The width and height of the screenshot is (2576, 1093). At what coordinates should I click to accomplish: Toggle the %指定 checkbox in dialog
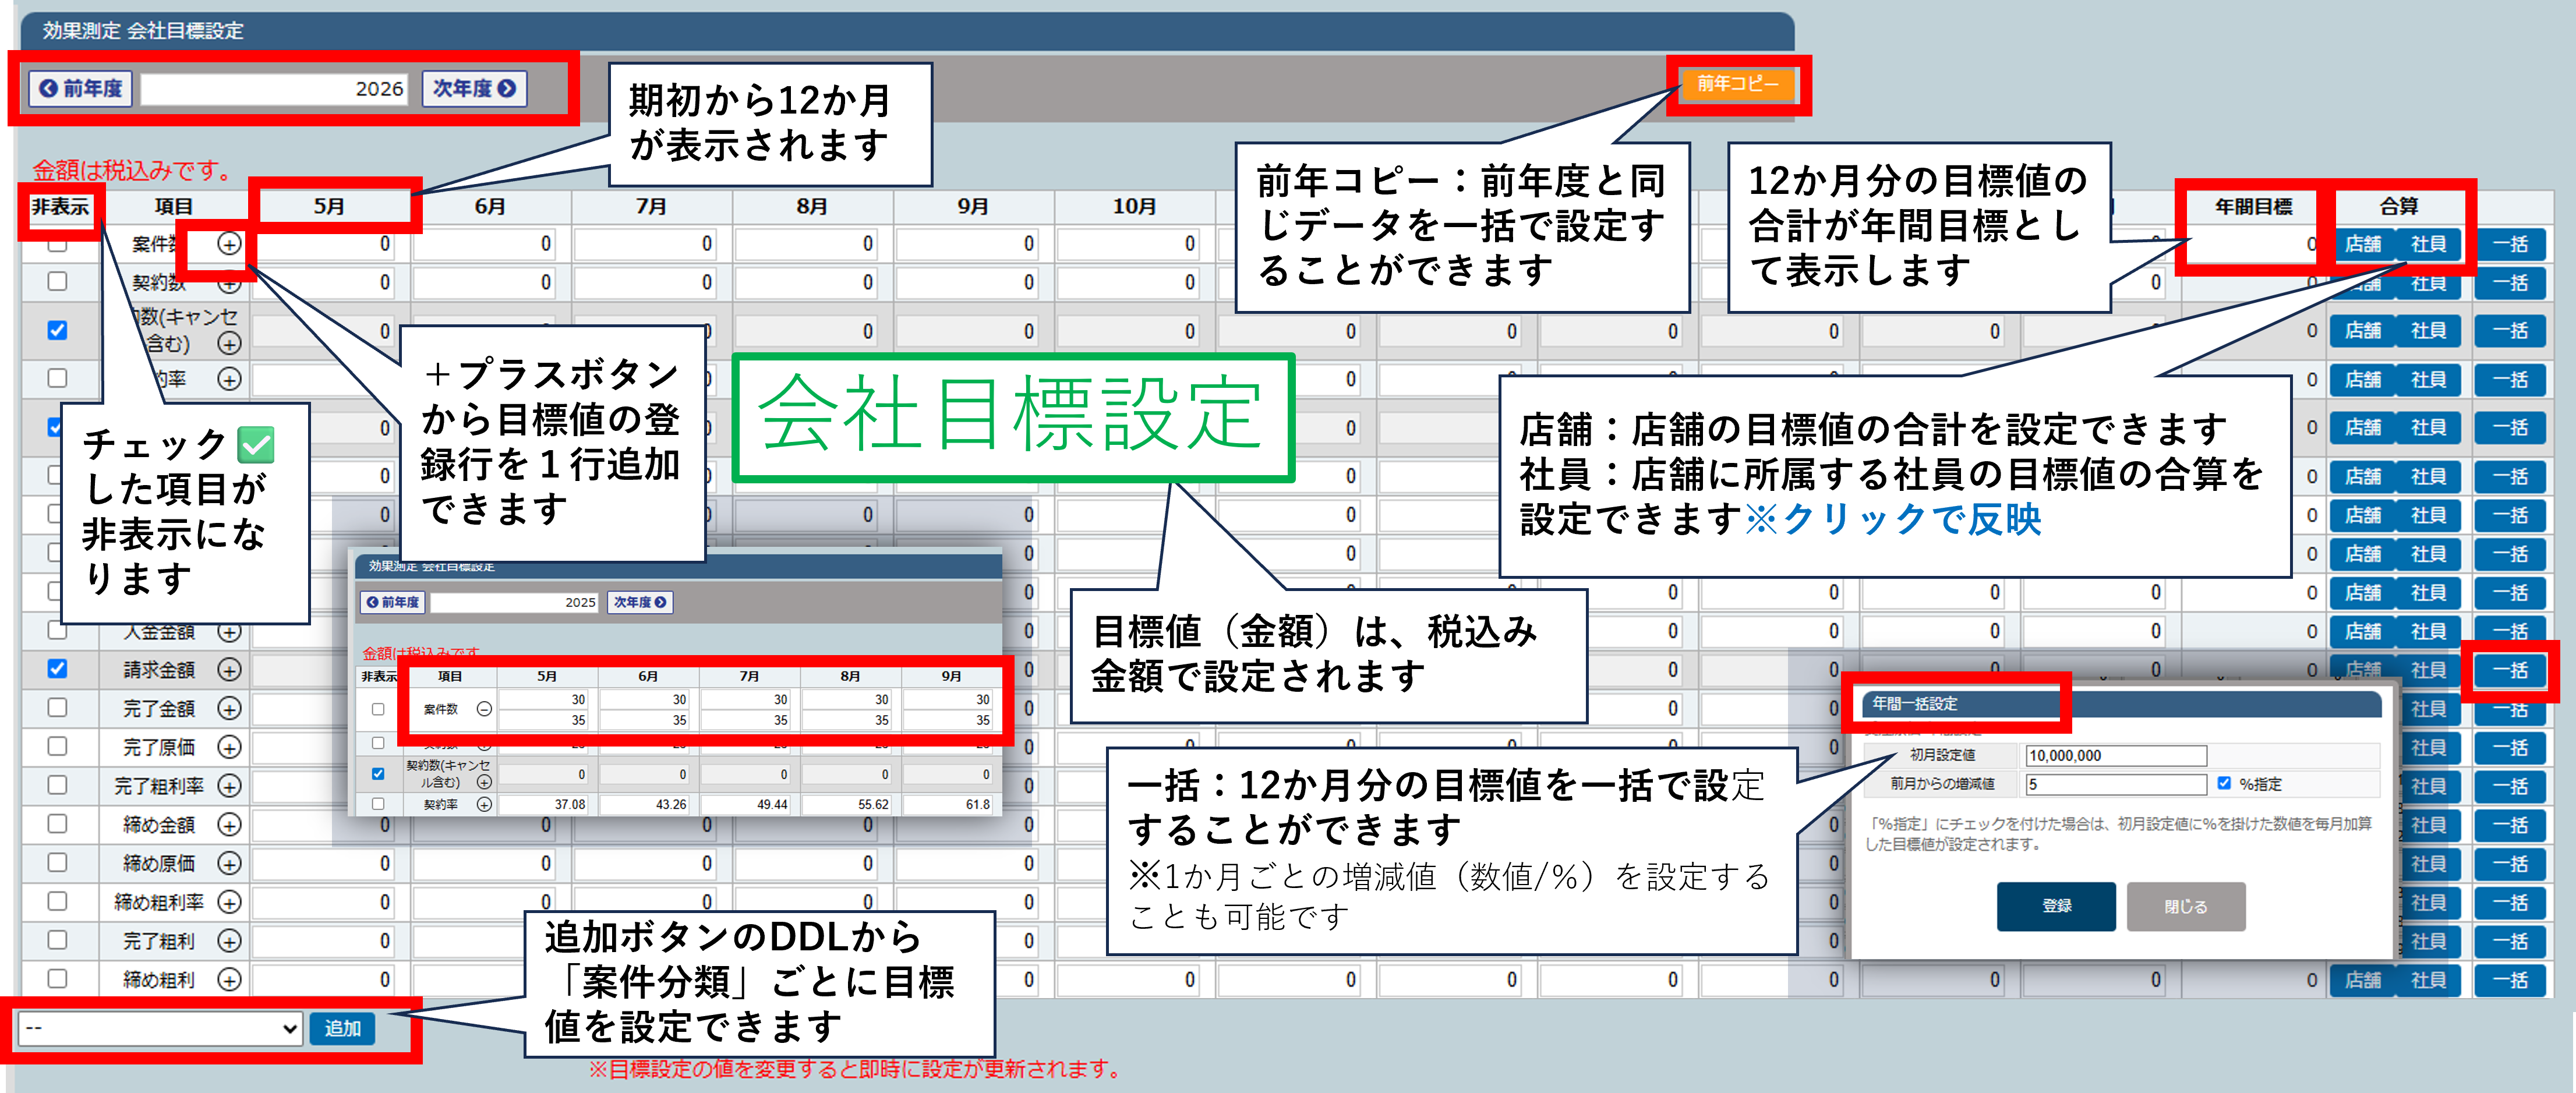[2224, 783]
